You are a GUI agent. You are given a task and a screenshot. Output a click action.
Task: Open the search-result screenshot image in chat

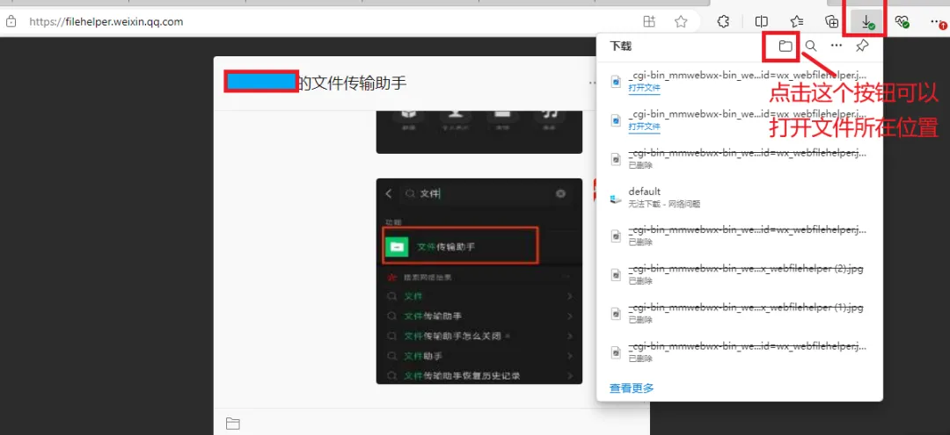click(479, 280)
